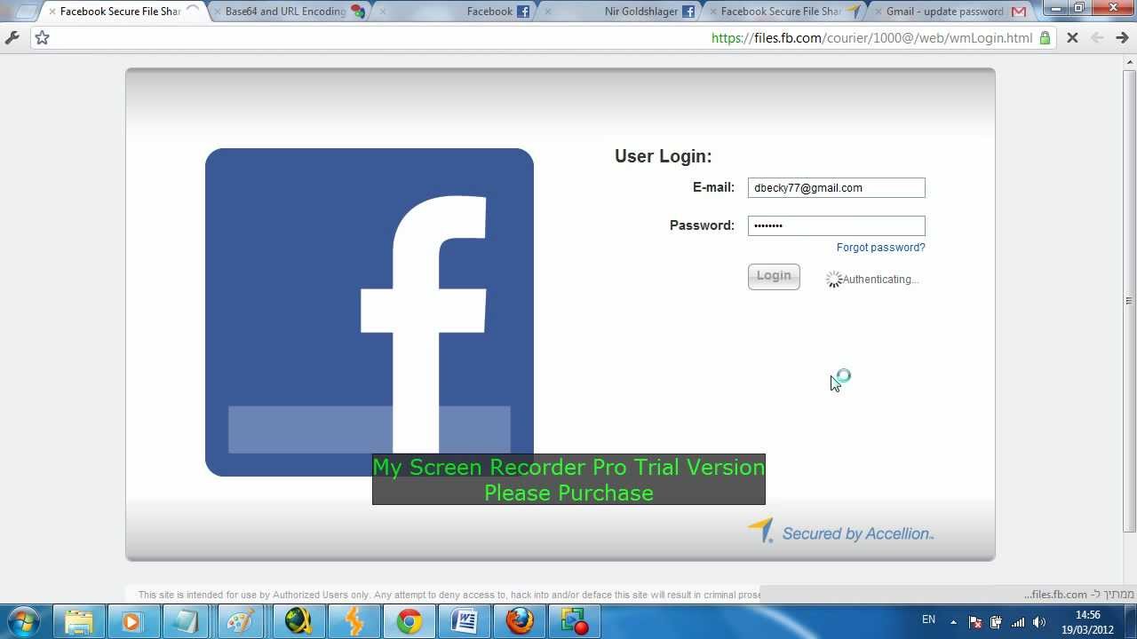Click the Authorized Users only disclaimer text
This screenshot has width=1137, height=639.
449,595
